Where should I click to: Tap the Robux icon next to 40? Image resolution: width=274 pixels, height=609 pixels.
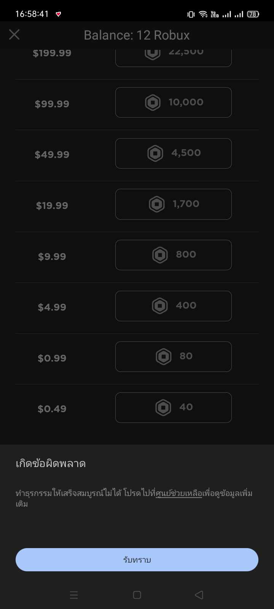tap(163, 408)
